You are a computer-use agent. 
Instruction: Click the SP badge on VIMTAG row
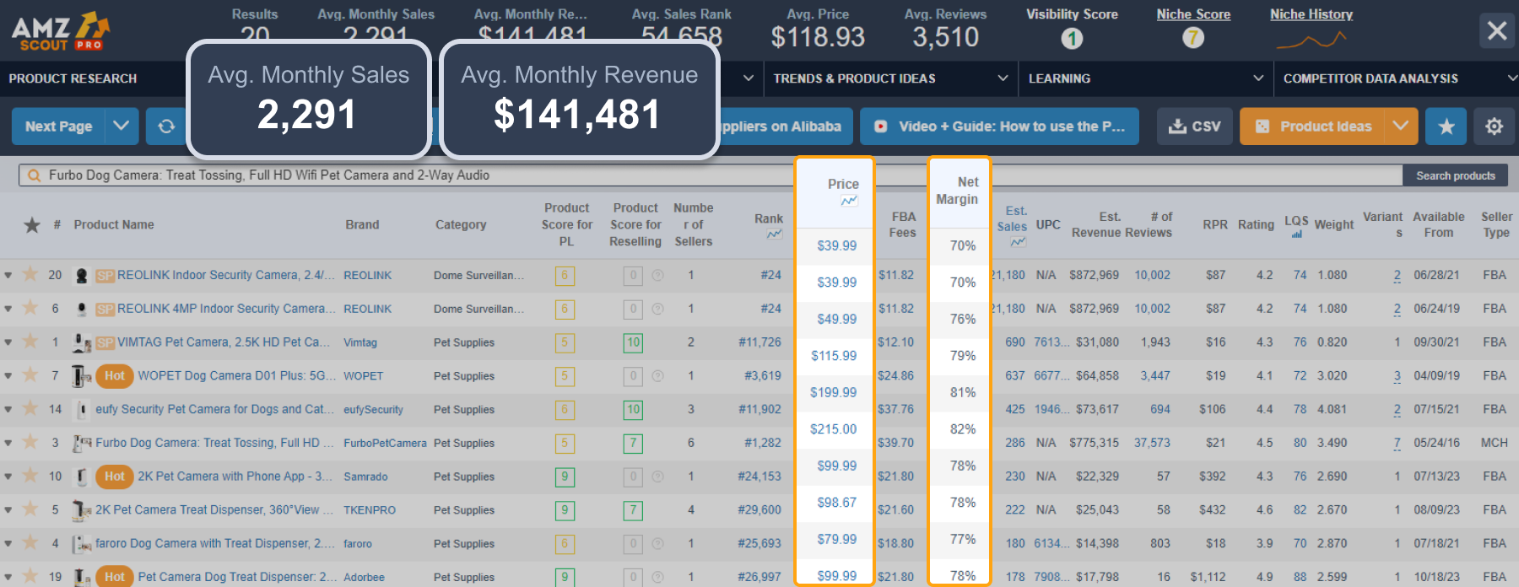[x=105, y=342]
